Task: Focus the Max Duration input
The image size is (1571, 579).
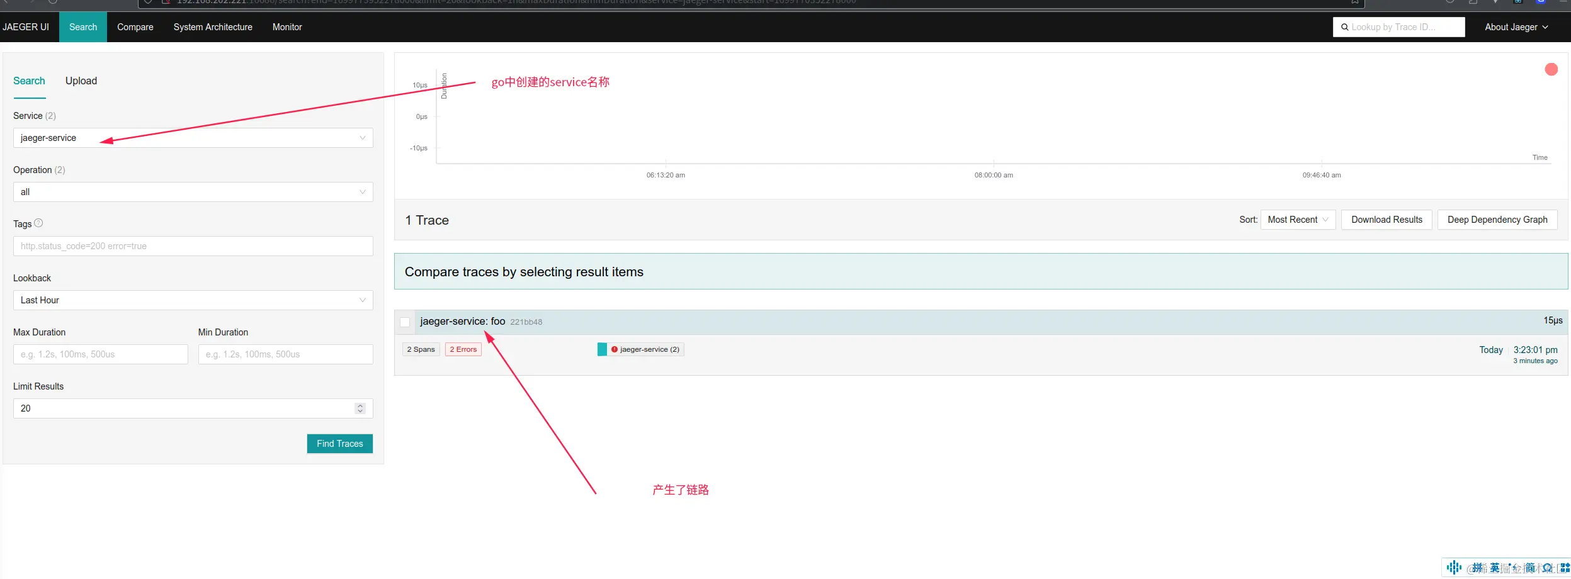Action: 101,354
